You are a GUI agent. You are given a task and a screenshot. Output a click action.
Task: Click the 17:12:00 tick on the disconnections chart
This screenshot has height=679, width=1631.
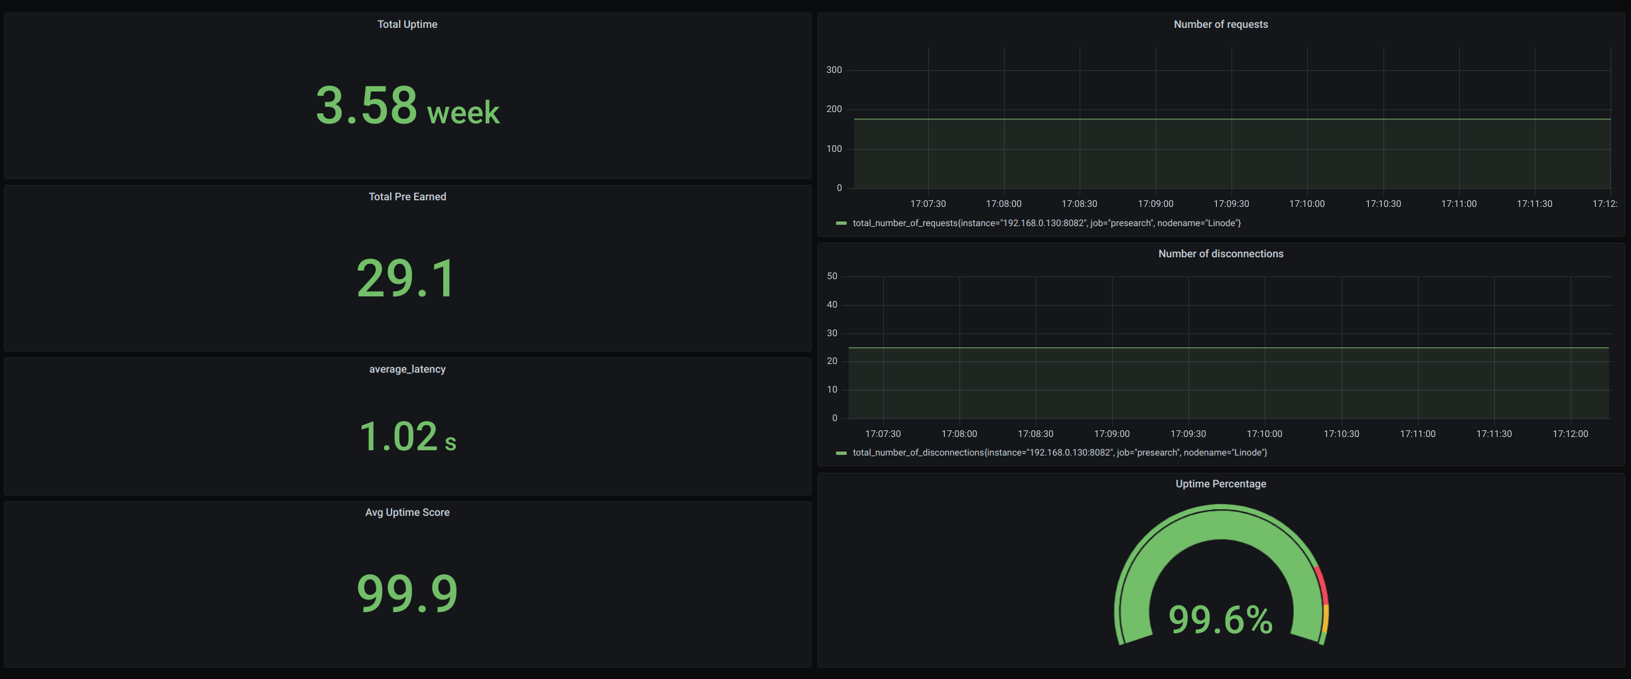(1571, 434)
